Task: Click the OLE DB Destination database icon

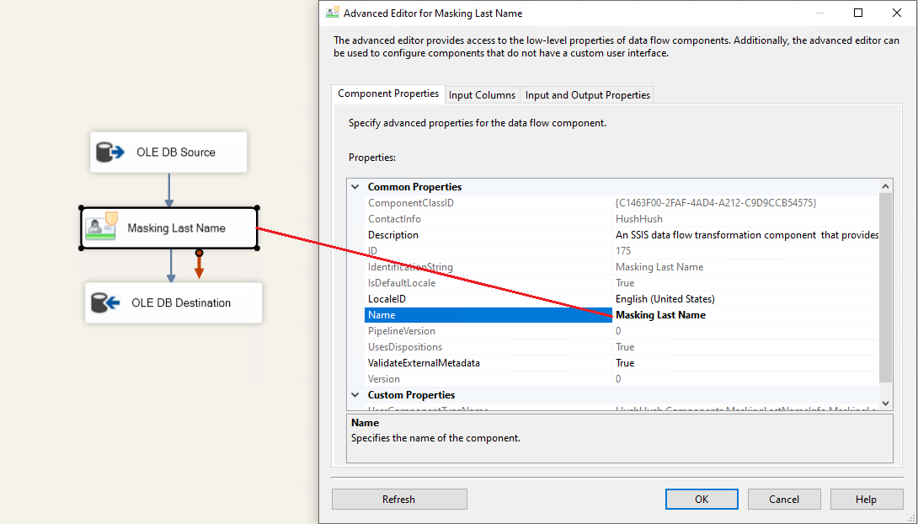Action: [x=105, y=302]
